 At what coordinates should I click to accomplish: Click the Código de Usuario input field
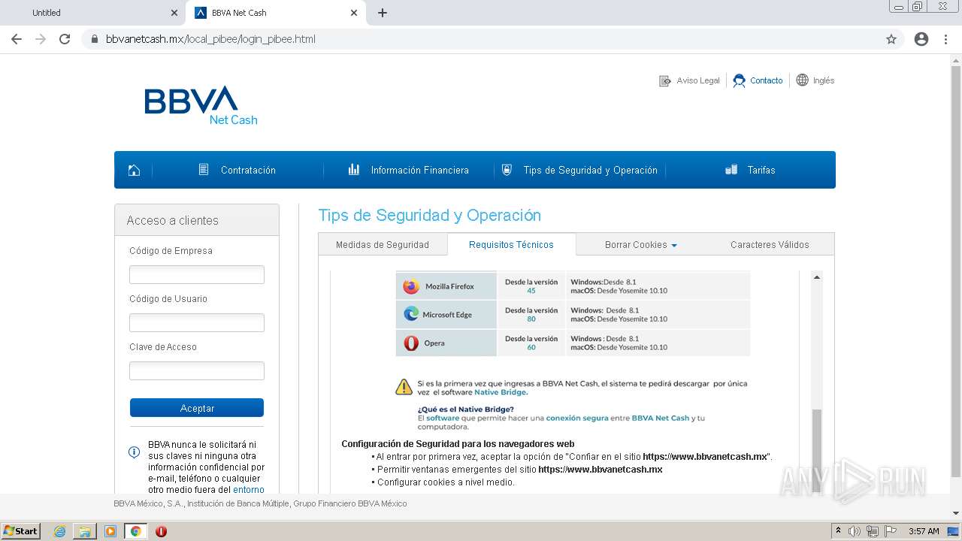pyautogui.click(x=197, y=322)
